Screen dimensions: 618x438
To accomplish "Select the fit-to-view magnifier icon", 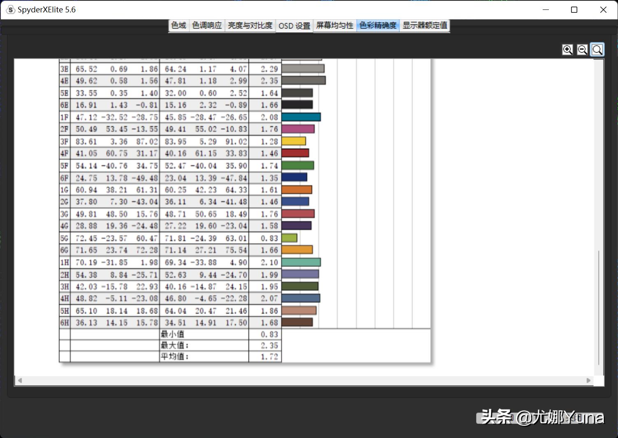I will tap(597, 49).
